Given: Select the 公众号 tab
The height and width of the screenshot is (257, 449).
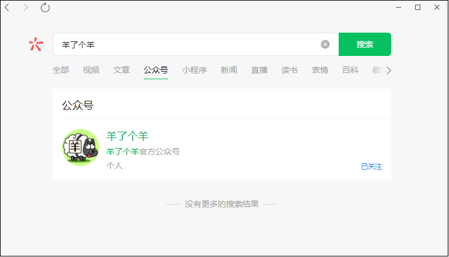Looking at the screenshot, I should [156, 70].
